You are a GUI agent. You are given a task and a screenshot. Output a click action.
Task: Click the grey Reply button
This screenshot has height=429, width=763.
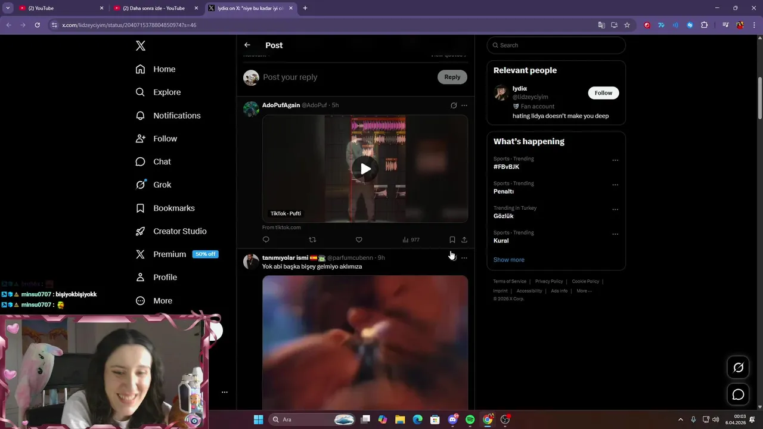[452, 77]
